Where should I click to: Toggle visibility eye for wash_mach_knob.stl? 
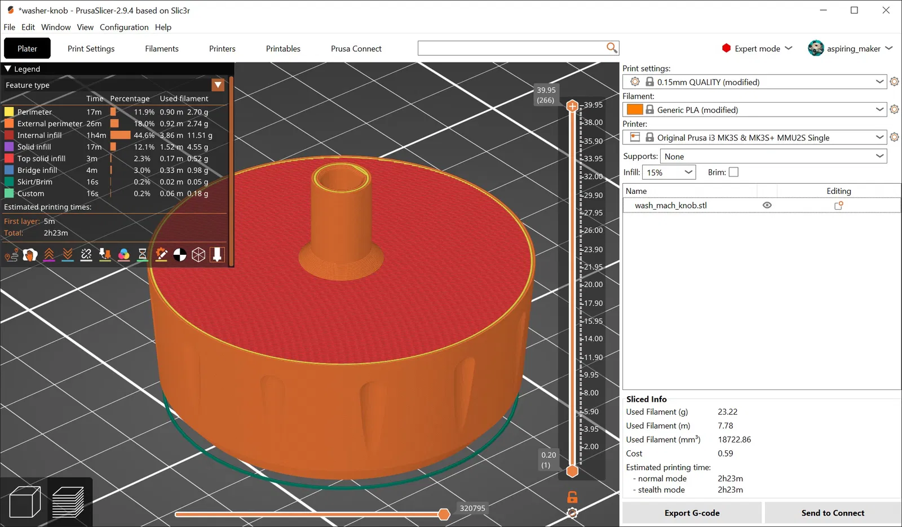(x=767, y=205)
